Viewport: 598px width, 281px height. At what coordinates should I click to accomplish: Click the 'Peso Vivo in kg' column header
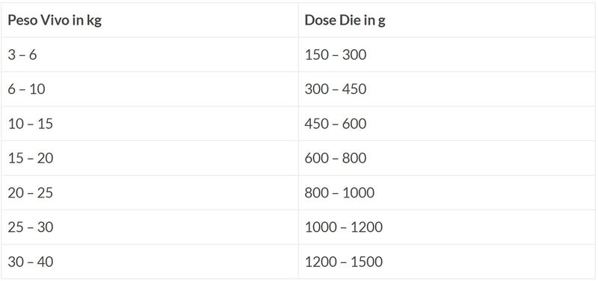[x=149, y=20]
